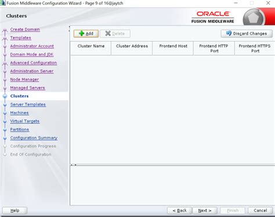This screenshot has height=217, width=275.
Task: Open the Templates step link
Action: point(20,38)
